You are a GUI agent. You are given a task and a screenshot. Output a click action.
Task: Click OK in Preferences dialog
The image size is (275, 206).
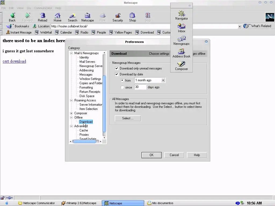151,155
